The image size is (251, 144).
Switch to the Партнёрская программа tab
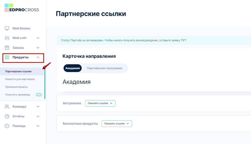pyautogui.click(x=104, y=68)
